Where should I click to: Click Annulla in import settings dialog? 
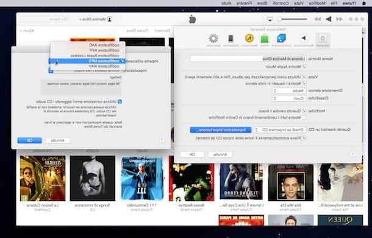(x=58, y=140)
